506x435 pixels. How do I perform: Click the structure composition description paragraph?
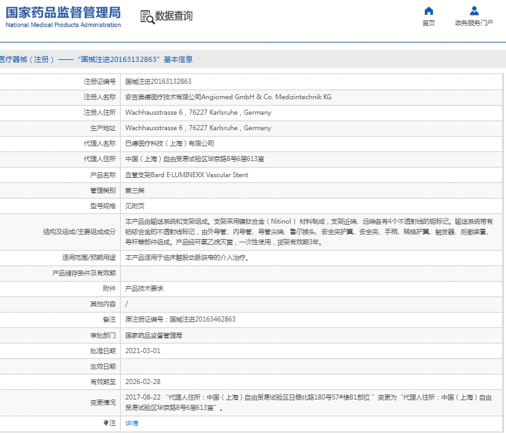(309, 232)
